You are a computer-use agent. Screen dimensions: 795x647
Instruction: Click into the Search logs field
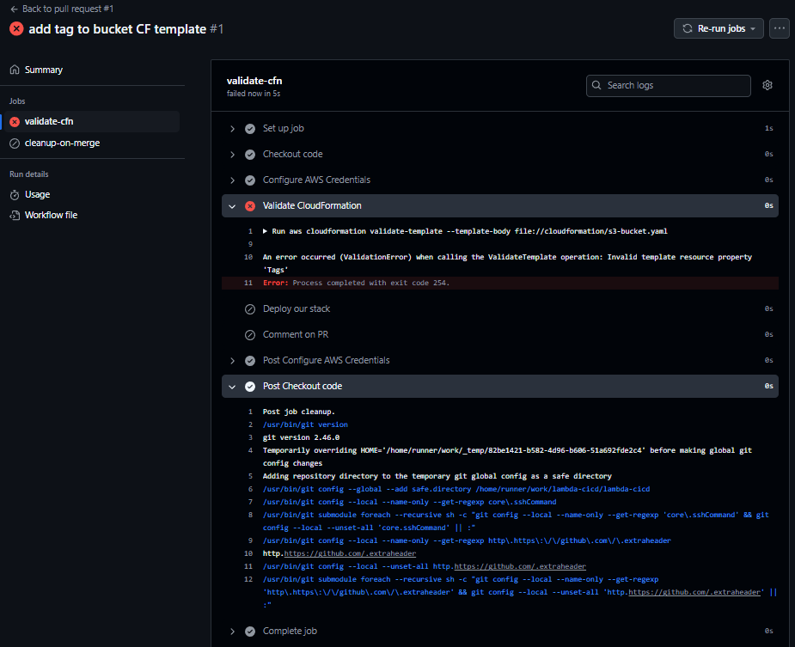[668, 86]
